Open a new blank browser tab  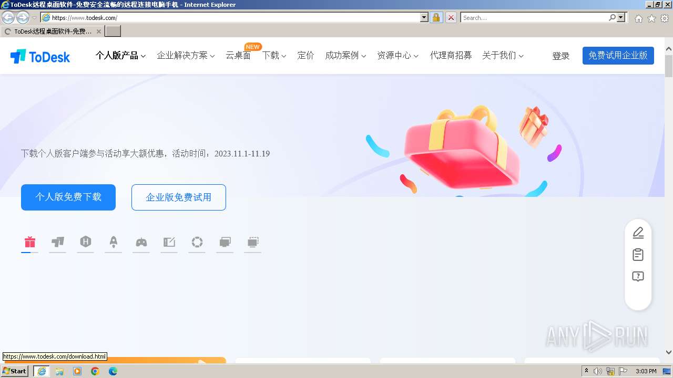coord(113,31)
